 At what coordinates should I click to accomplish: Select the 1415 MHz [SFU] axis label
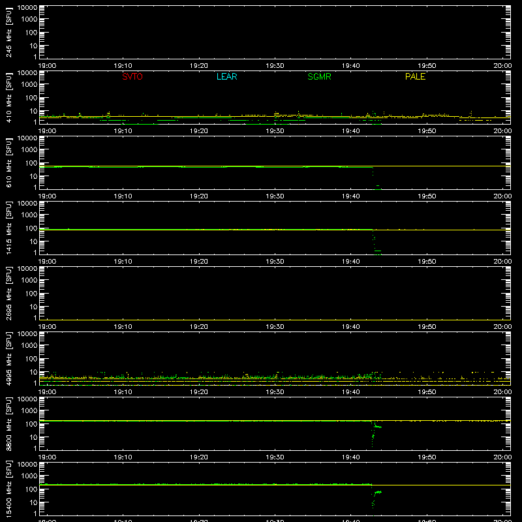pyautogui.click(x=9, y=228)
